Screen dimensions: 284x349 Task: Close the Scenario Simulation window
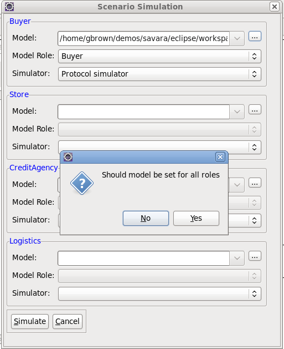(x=275, y=7)
